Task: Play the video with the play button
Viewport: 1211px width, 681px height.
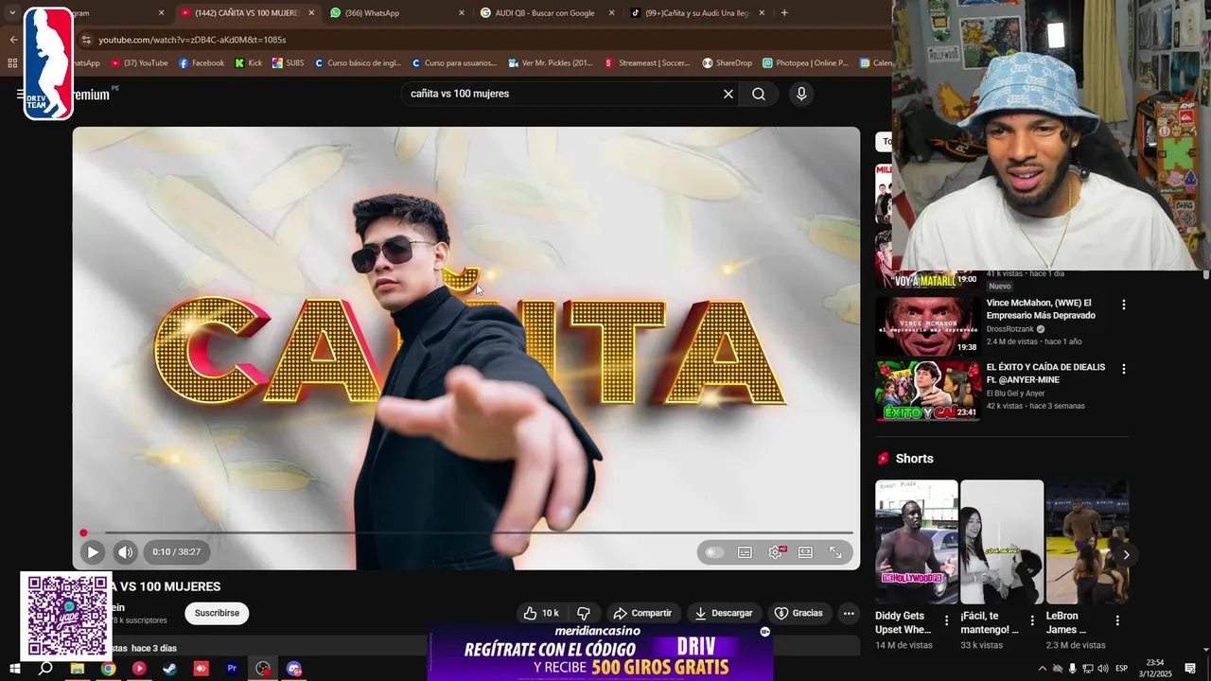Action: pyautogui.click(x=92, y=552)
